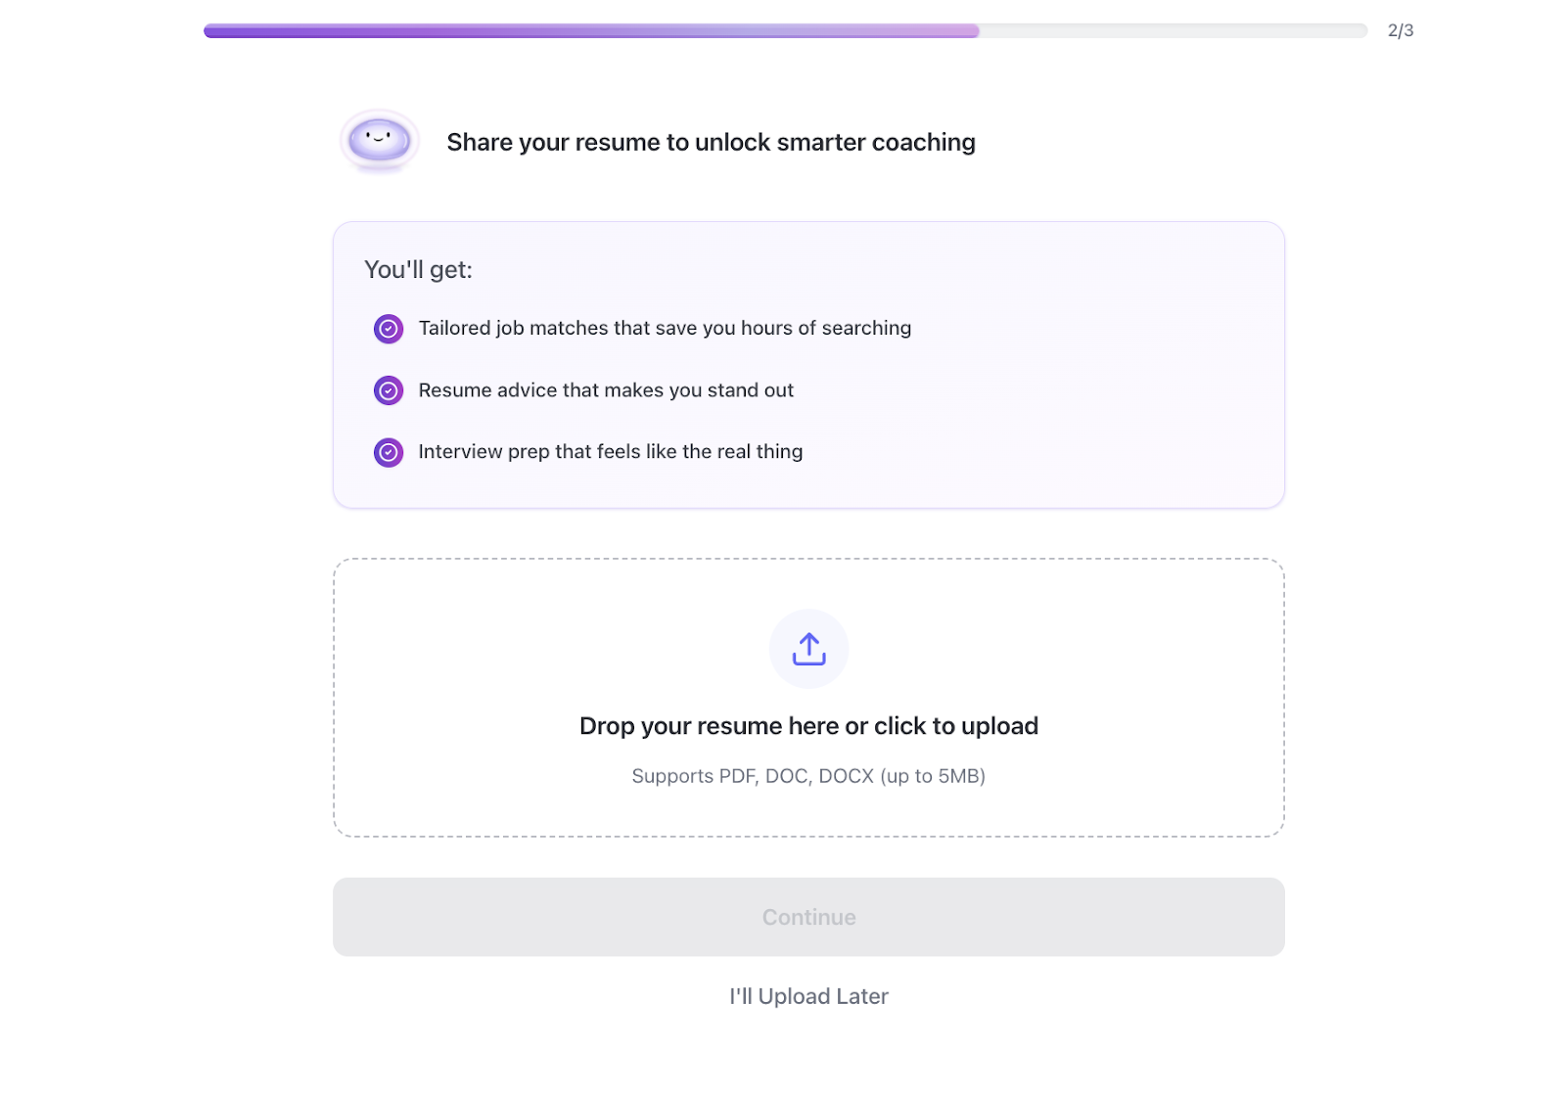Click the 'Resume advice that makes you stand out' row
This screenshot has width=1566, height=1095.
(x=606, y=390)
